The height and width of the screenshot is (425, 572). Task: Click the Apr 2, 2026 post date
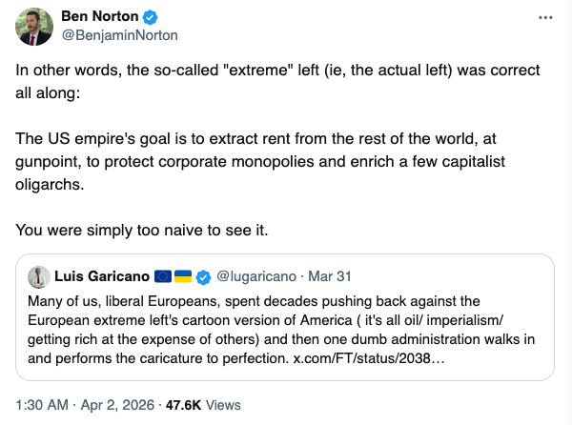tap(113, 404)
